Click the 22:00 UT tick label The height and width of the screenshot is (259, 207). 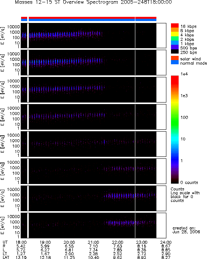[x=117, y=242]
